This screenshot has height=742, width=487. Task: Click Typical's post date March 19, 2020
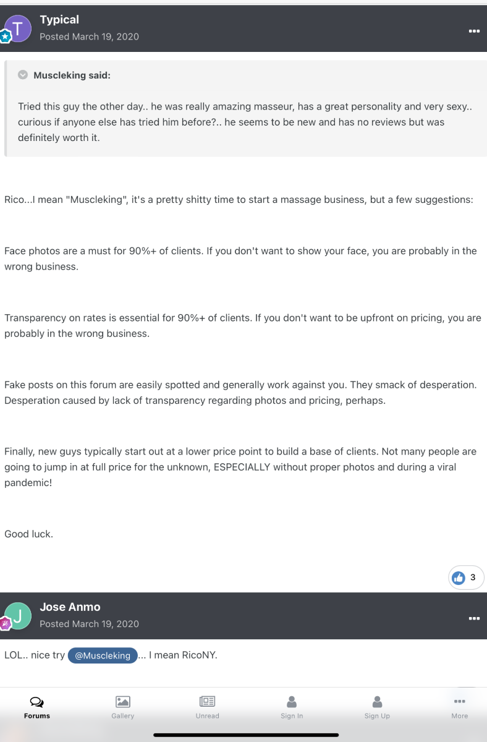coord(89,36)
